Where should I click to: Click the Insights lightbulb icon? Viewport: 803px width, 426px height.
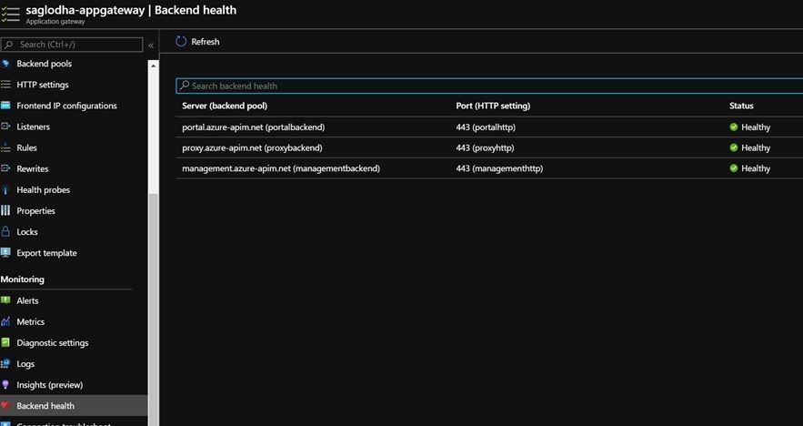pyautogui.click(x=5, y=384)
